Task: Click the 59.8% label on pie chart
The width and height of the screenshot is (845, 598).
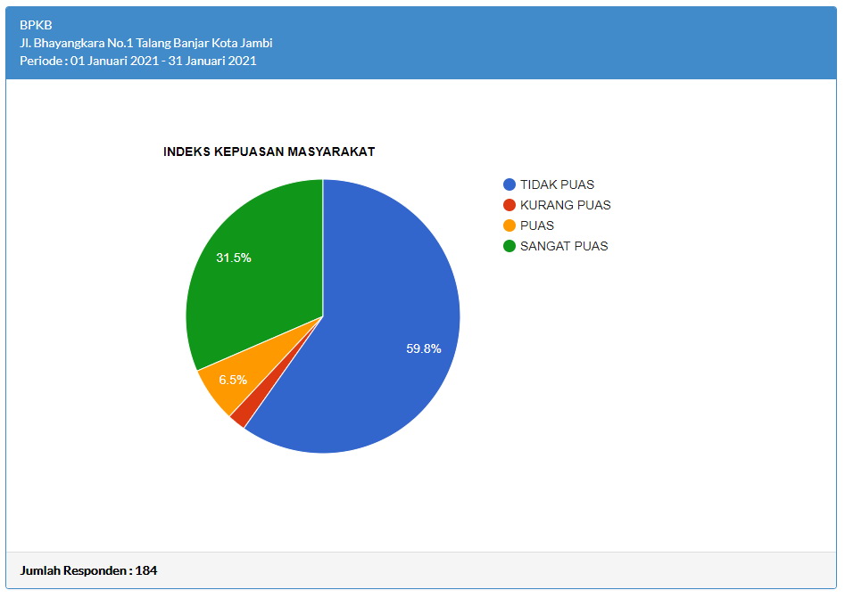Action: (424, 348)
